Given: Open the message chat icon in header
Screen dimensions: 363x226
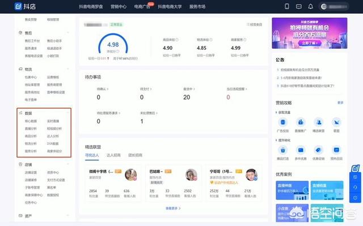Looking at the screenshot, I should pyautogui.click(x=299, y=6).
